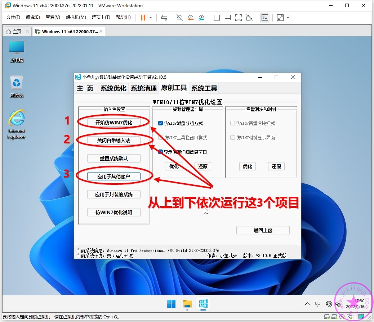The width and height of the screenshot is (374, 322).
Task: Toggle the 仿WIN7工具栏窗口样式 checkbox
Action: coord(161,138)
